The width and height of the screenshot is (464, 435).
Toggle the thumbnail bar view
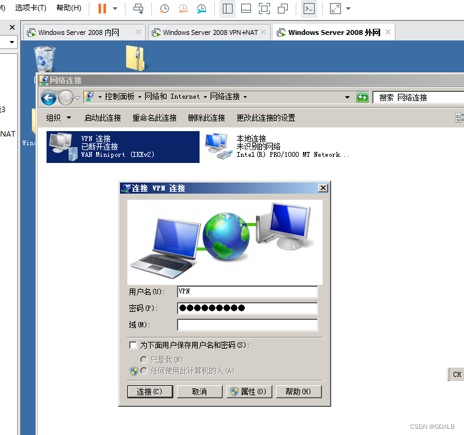click(246, 9)
